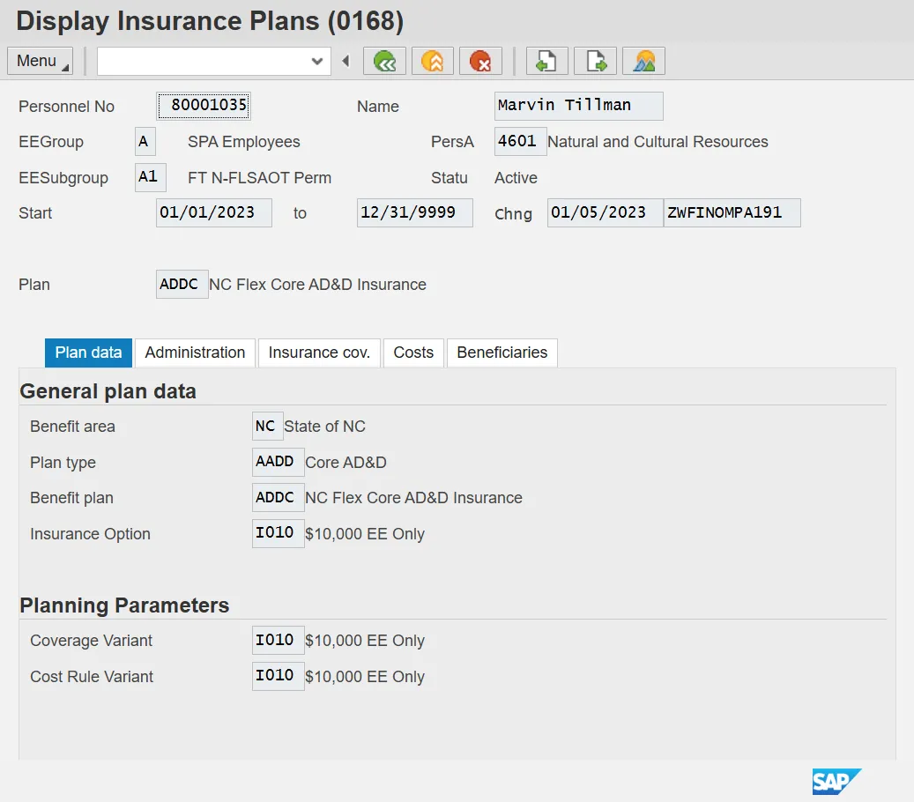Click the General plan data heading
The width and height of the screenshot is (914, 802).
click(108, 391)
